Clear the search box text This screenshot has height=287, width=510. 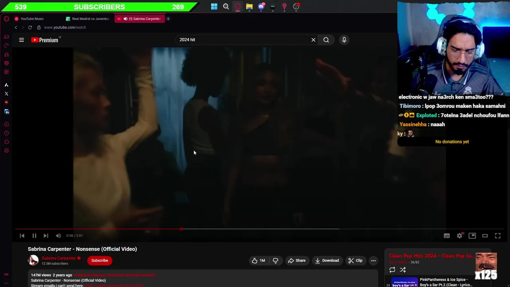coord(313,40)
